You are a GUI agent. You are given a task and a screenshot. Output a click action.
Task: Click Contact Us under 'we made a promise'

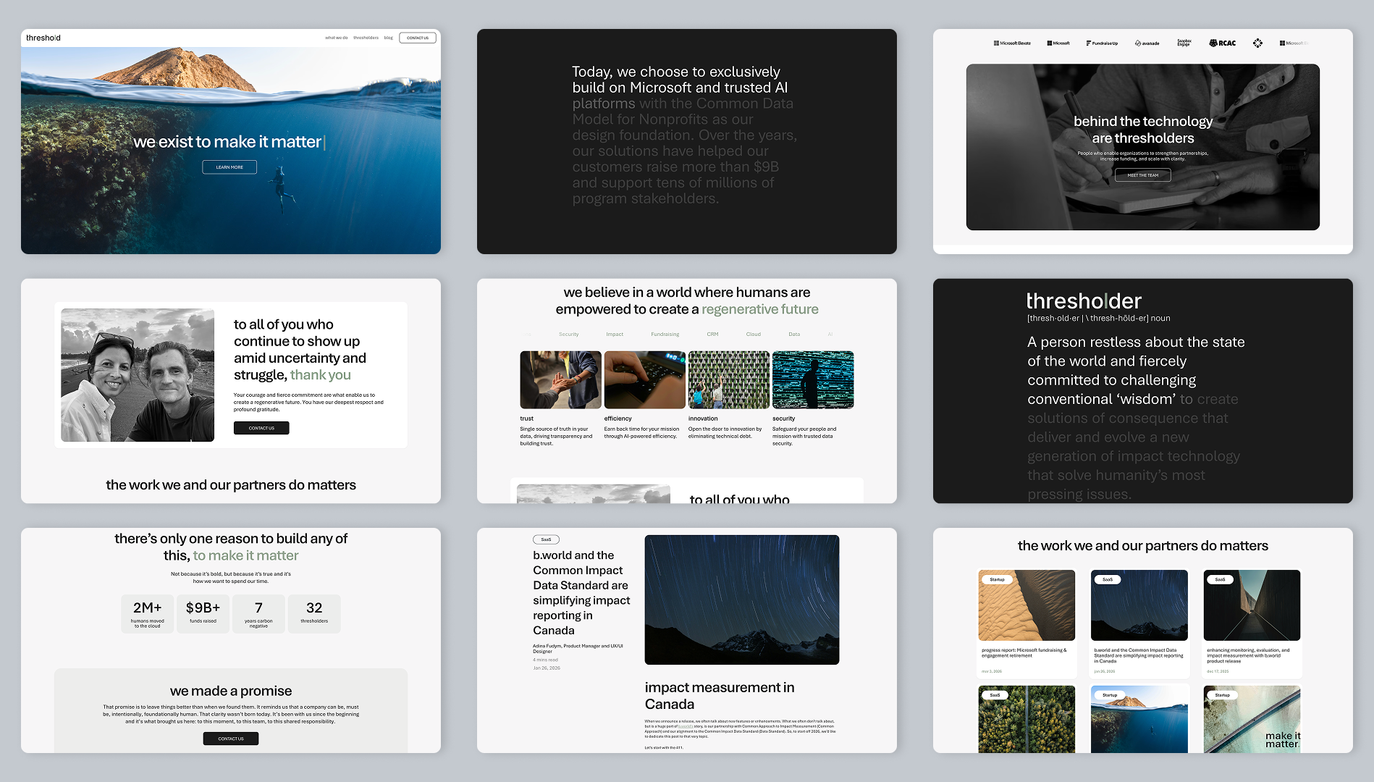(231, 739)
